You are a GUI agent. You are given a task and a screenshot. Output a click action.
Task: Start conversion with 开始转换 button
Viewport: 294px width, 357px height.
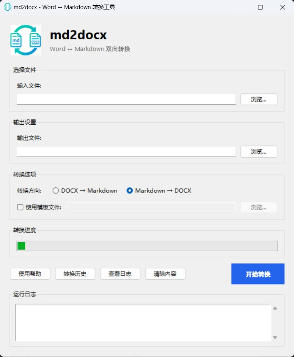pyautogui.click(x=258, y=274)
